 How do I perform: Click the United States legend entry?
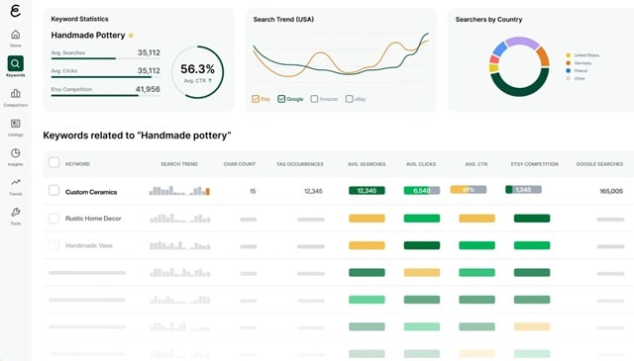[x=582, y=55]
